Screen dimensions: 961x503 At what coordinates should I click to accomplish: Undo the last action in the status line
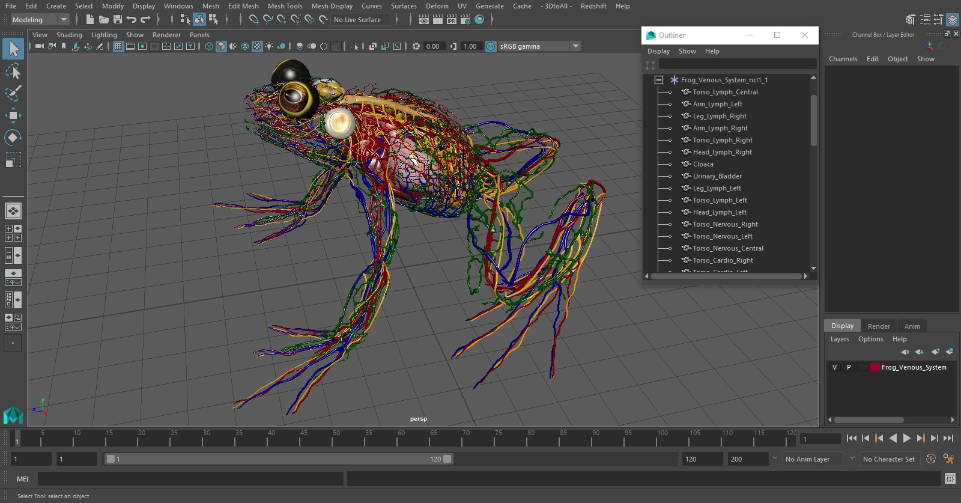click(x=132, y=19)
